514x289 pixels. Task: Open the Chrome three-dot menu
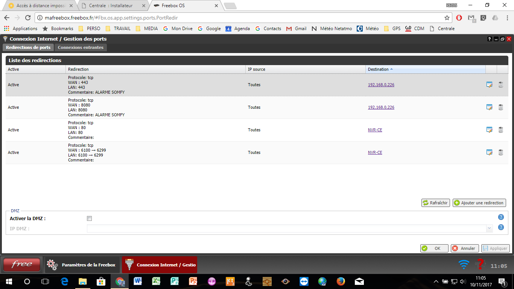pyautogui.click(x=506, y=18)
